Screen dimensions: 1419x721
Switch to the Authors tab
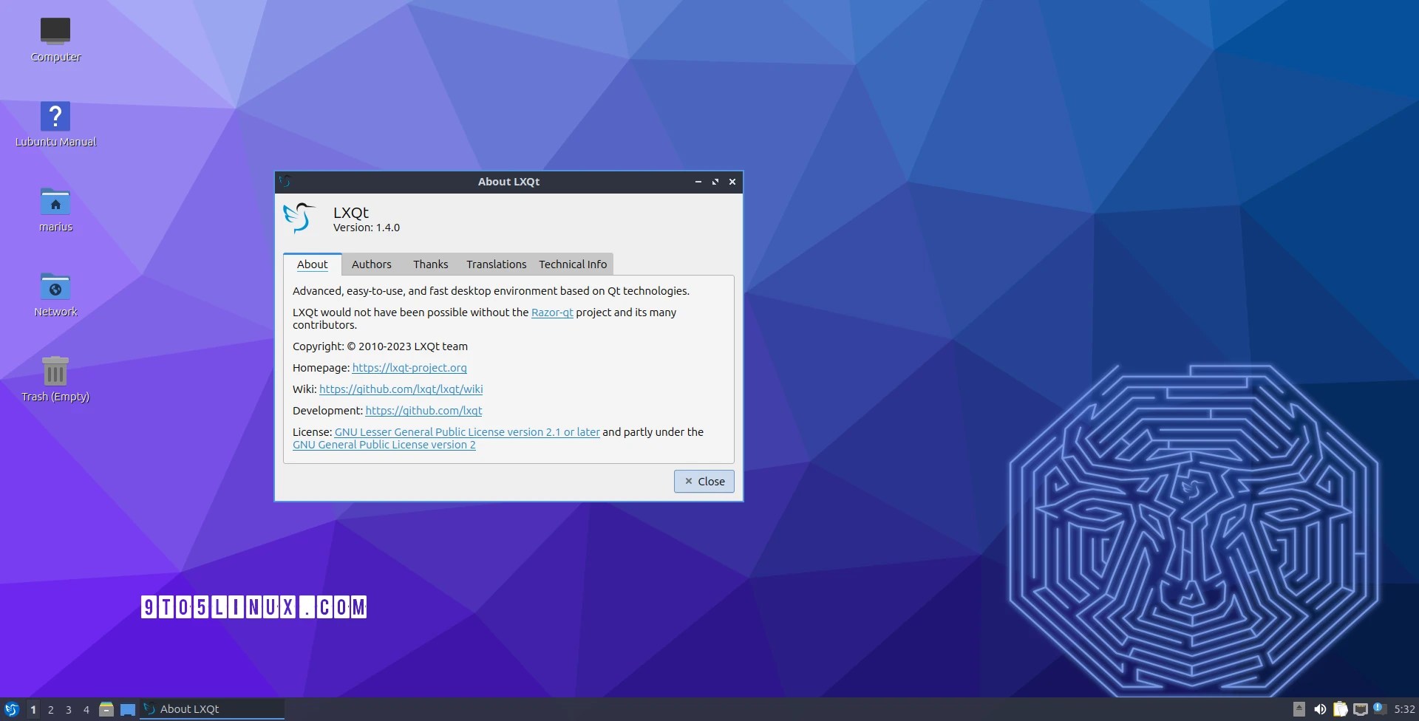(x=372, y=264)
